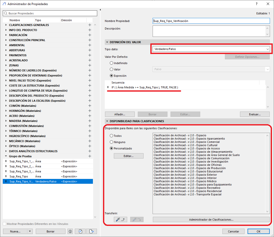Open the Tipo dato dropdown

[211, 49]
